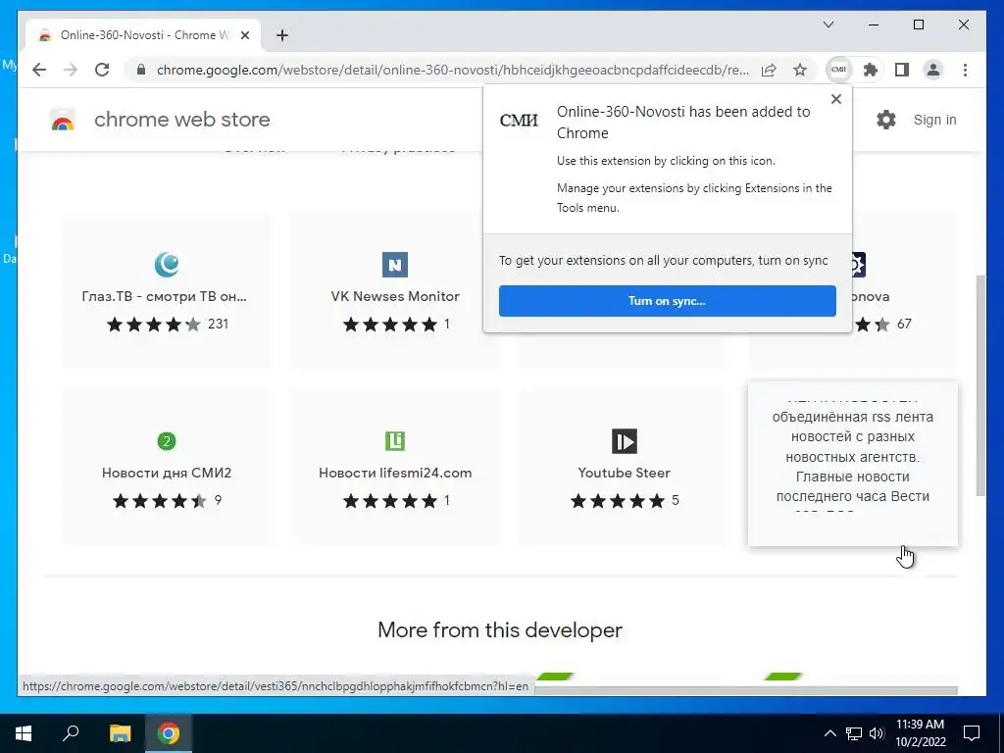Expand the tab search dropdown arrow
This screenshot has height=753, width=1004.
[828, 25]
